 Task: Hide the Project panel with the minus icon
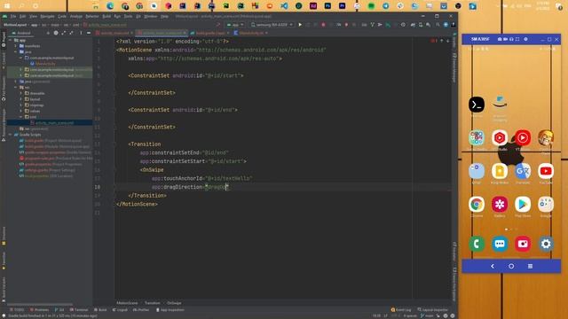point(89,33)
